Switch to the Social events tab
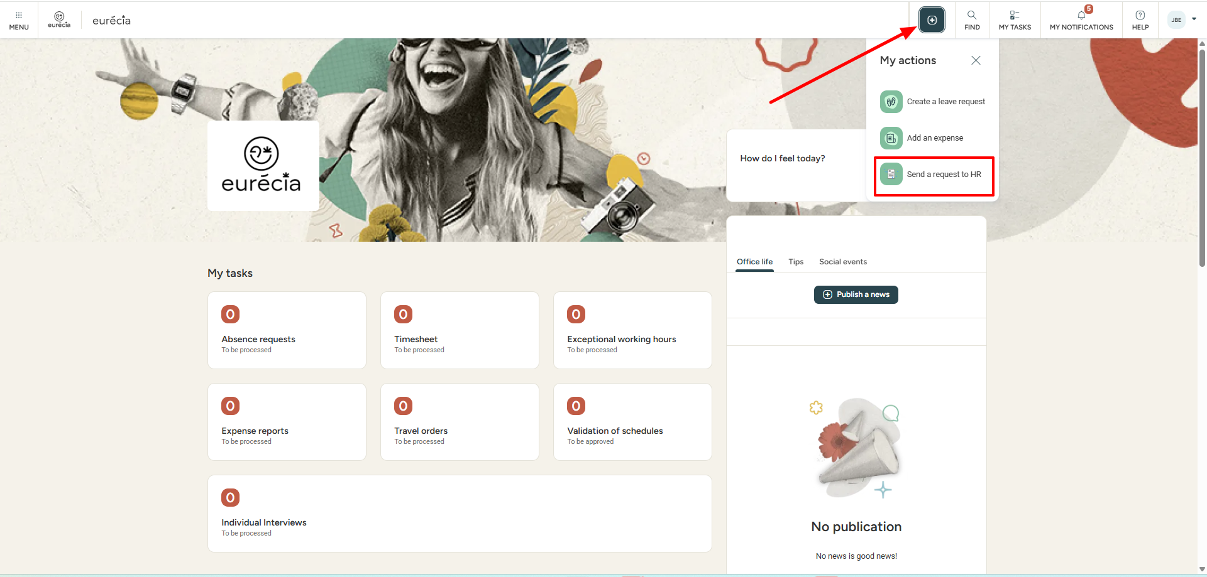This screenshot has width=1207, height=577. [842, 262]
